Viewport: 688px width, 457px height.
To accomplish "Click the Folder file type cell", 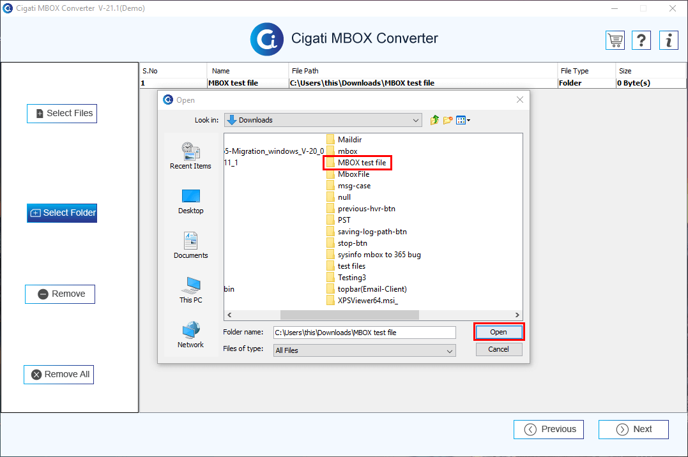I will pos(586,84).
